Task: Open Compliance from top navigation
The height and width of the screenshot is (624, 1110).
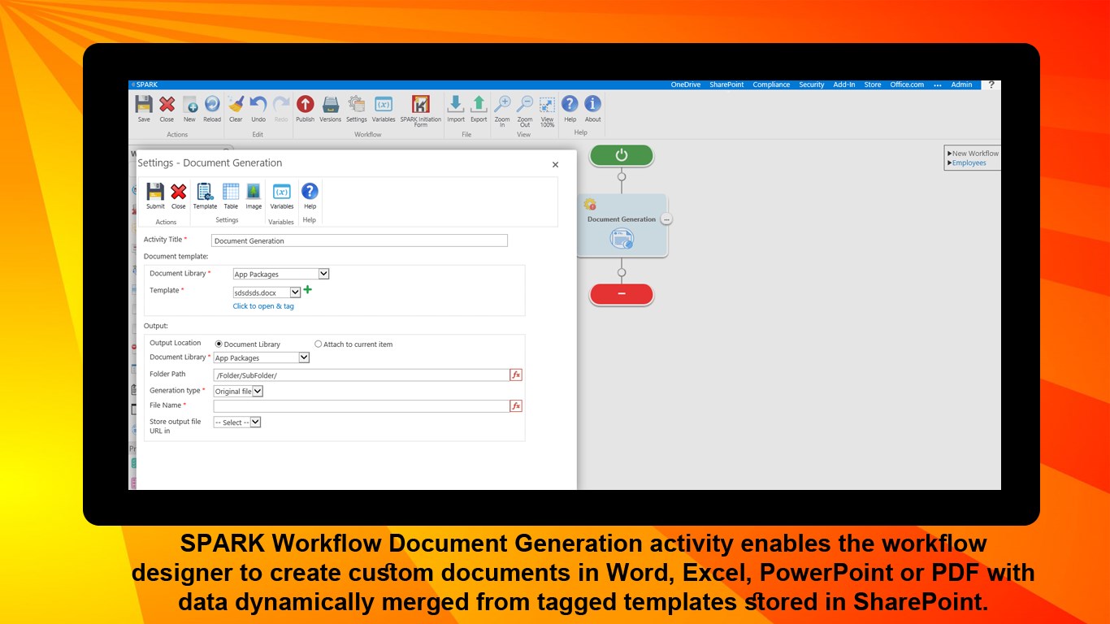Action: click(771, 84)
